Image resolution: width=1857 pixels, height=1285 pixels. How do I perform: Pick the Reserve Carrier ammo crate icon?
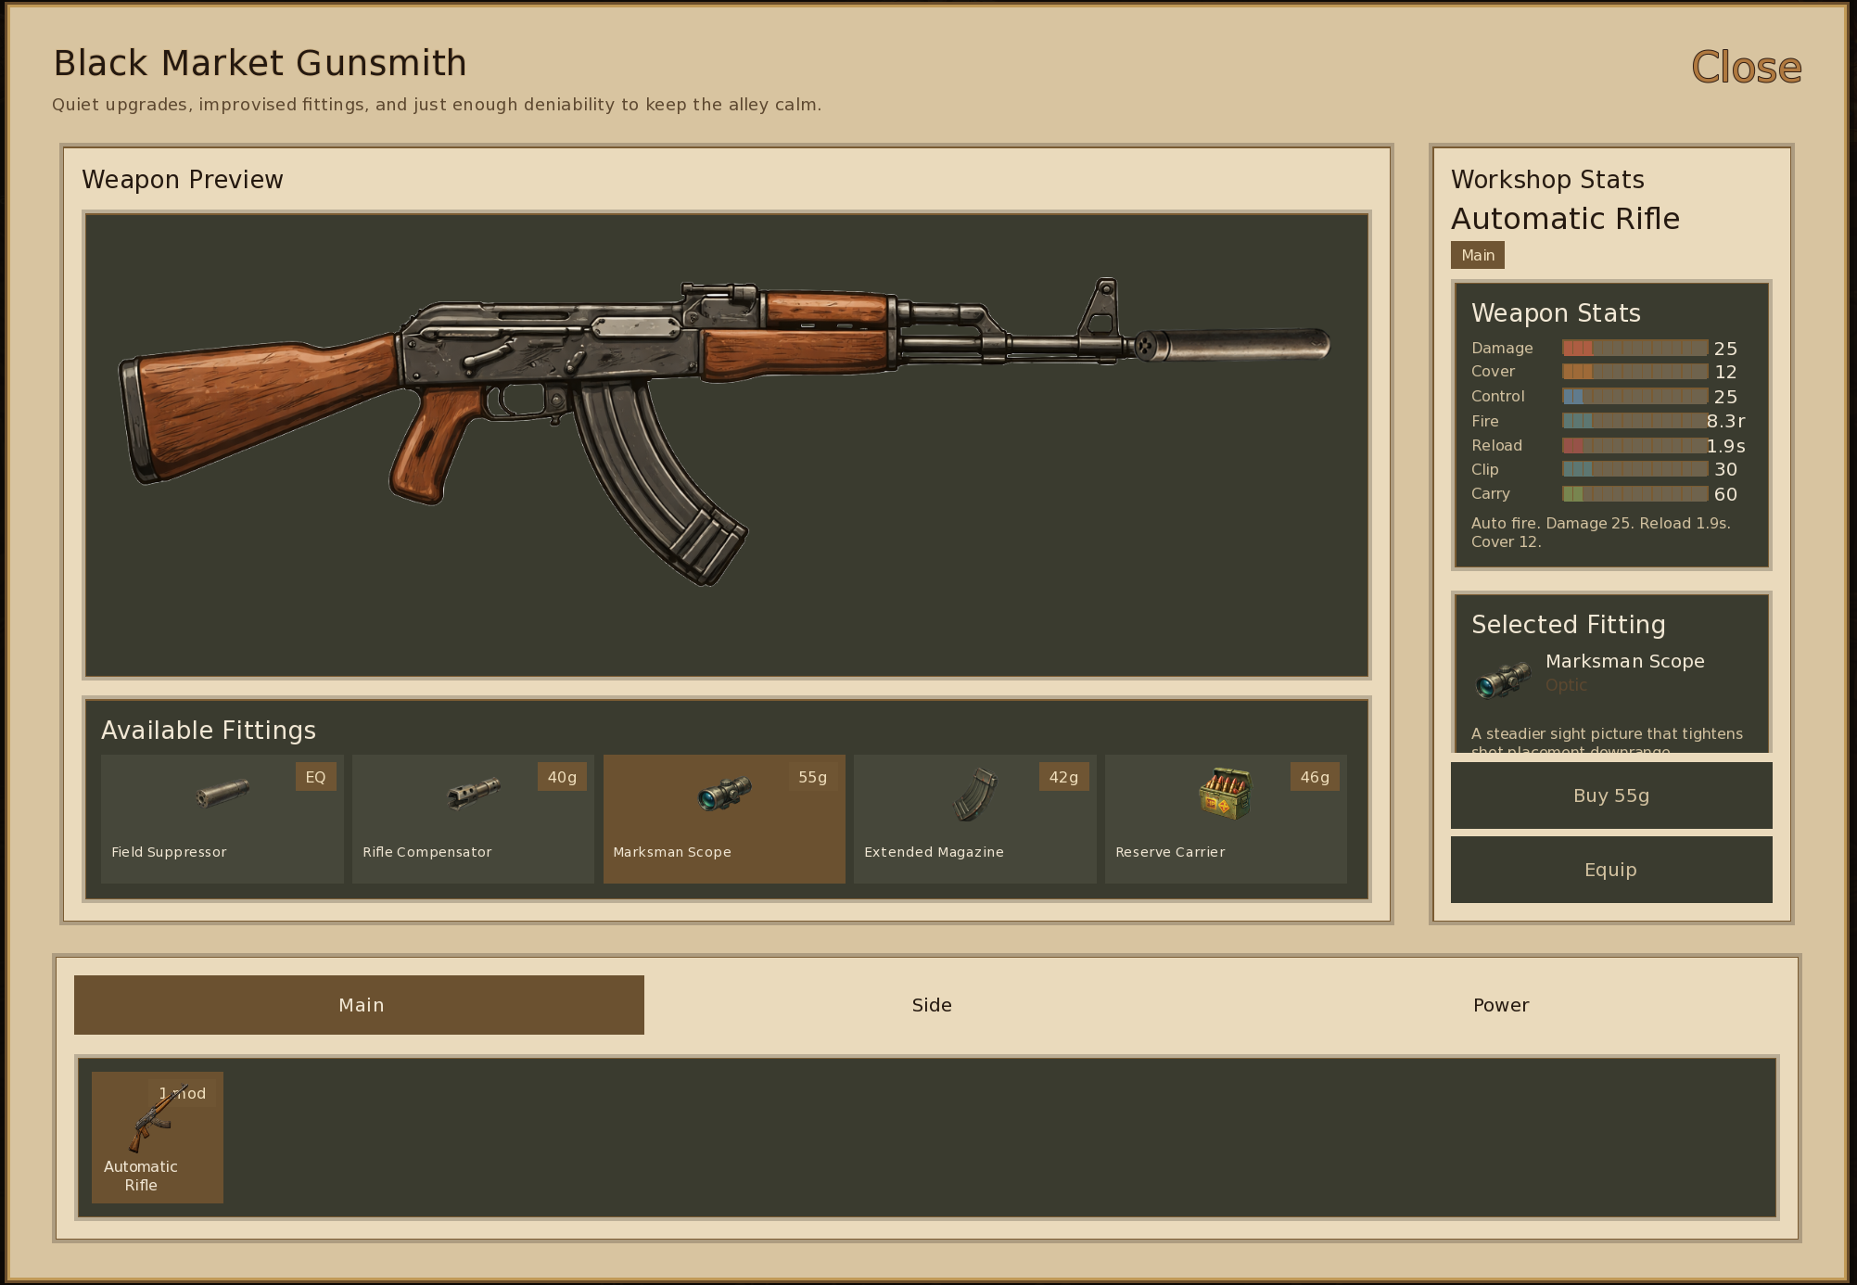pos(1226,794)
